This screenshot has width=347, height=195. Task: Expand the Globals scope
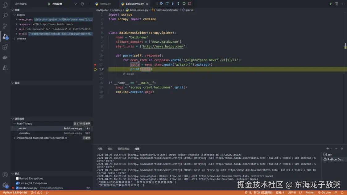tap(14, 39)
